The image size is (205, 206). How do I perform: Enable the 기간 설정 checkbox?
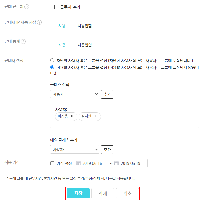pyautogui.click(x=52, y=163)
